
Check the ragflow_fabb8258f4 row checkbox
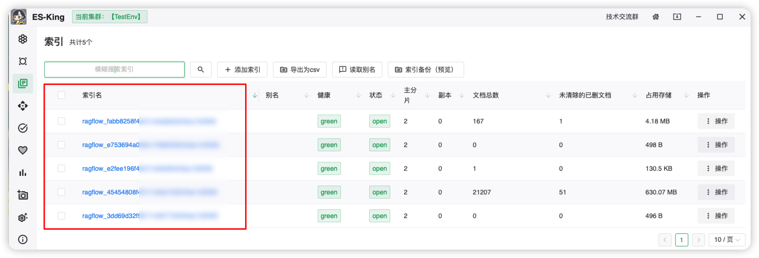click(x=61, y=121)
